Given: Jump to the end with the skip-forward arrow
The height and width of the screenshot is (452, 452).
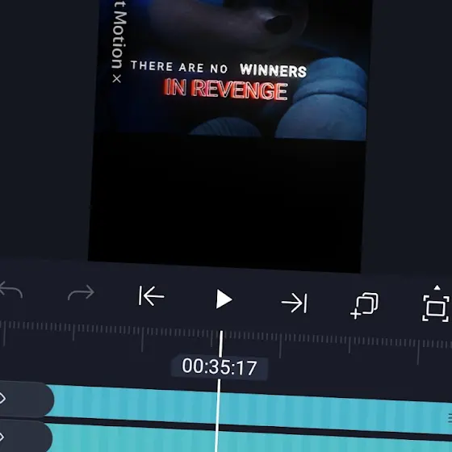Looking at the screenshot, I should [295, 303].
